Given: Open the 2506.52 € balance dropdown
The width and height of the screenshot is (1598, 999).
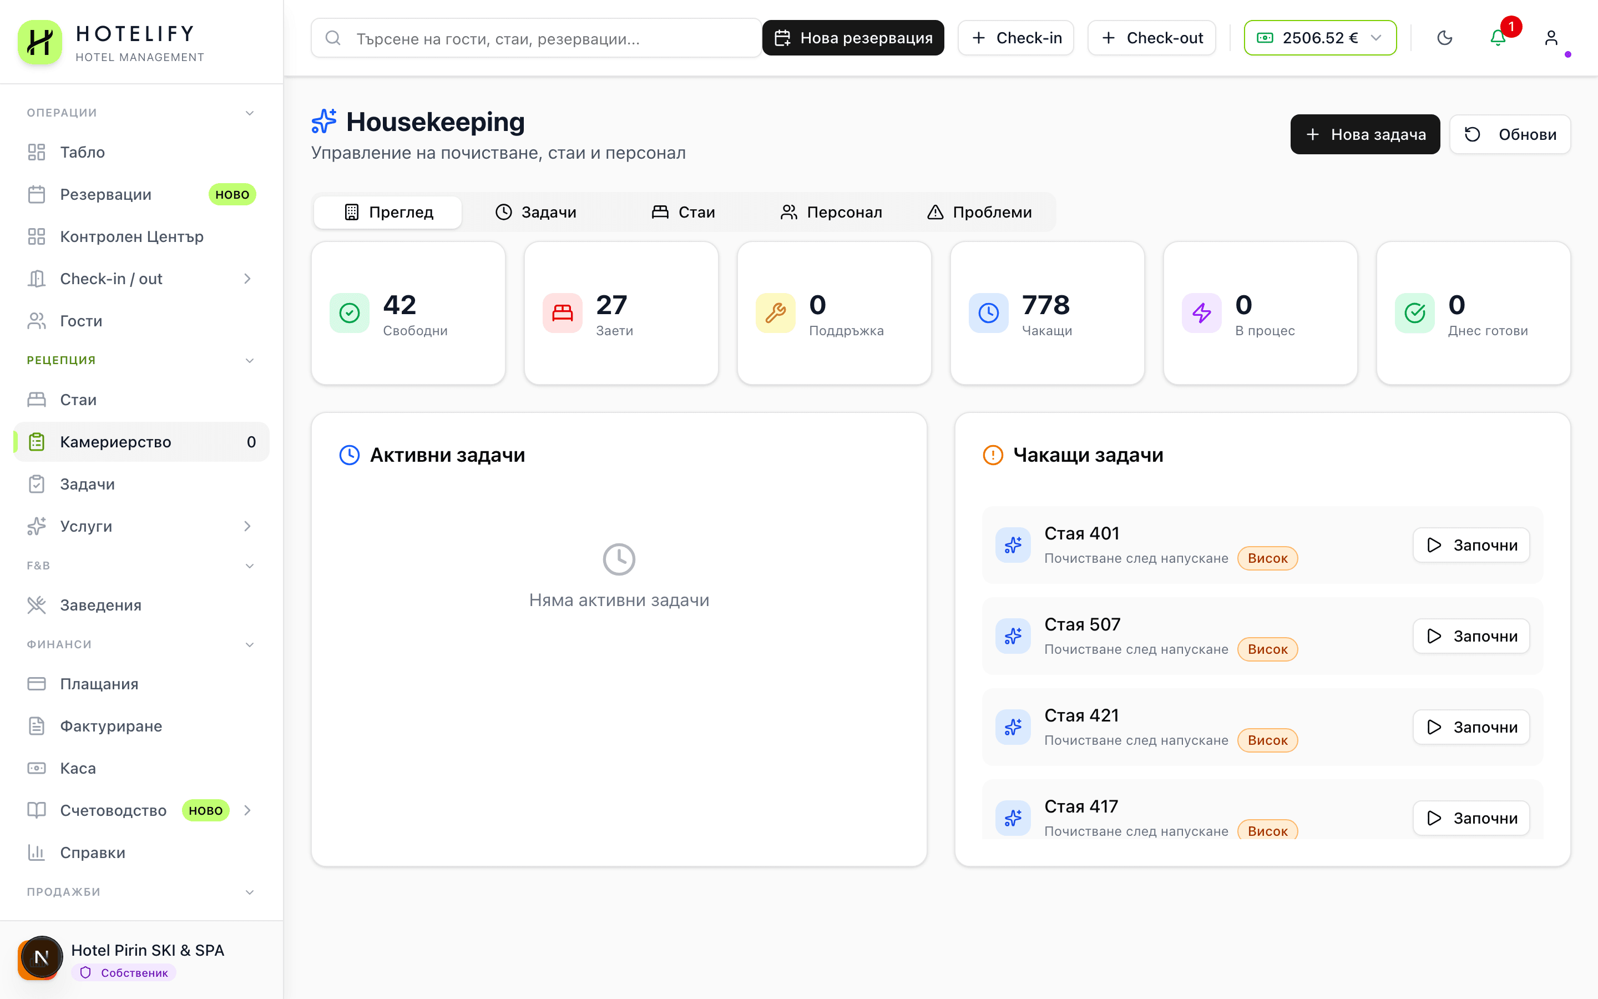Looking at the screenshot, I should point(1319,38).
